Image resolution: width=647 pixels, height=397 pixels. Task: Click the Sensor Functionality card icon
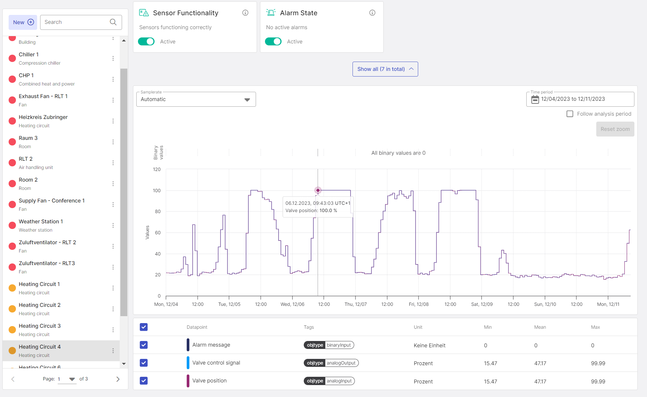(x=144, y=13)
